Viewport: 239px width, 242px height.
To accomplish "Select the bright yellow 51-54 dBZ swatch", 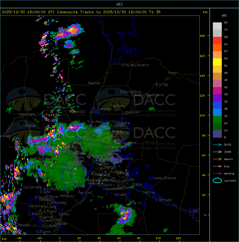I will coord(217,62).
